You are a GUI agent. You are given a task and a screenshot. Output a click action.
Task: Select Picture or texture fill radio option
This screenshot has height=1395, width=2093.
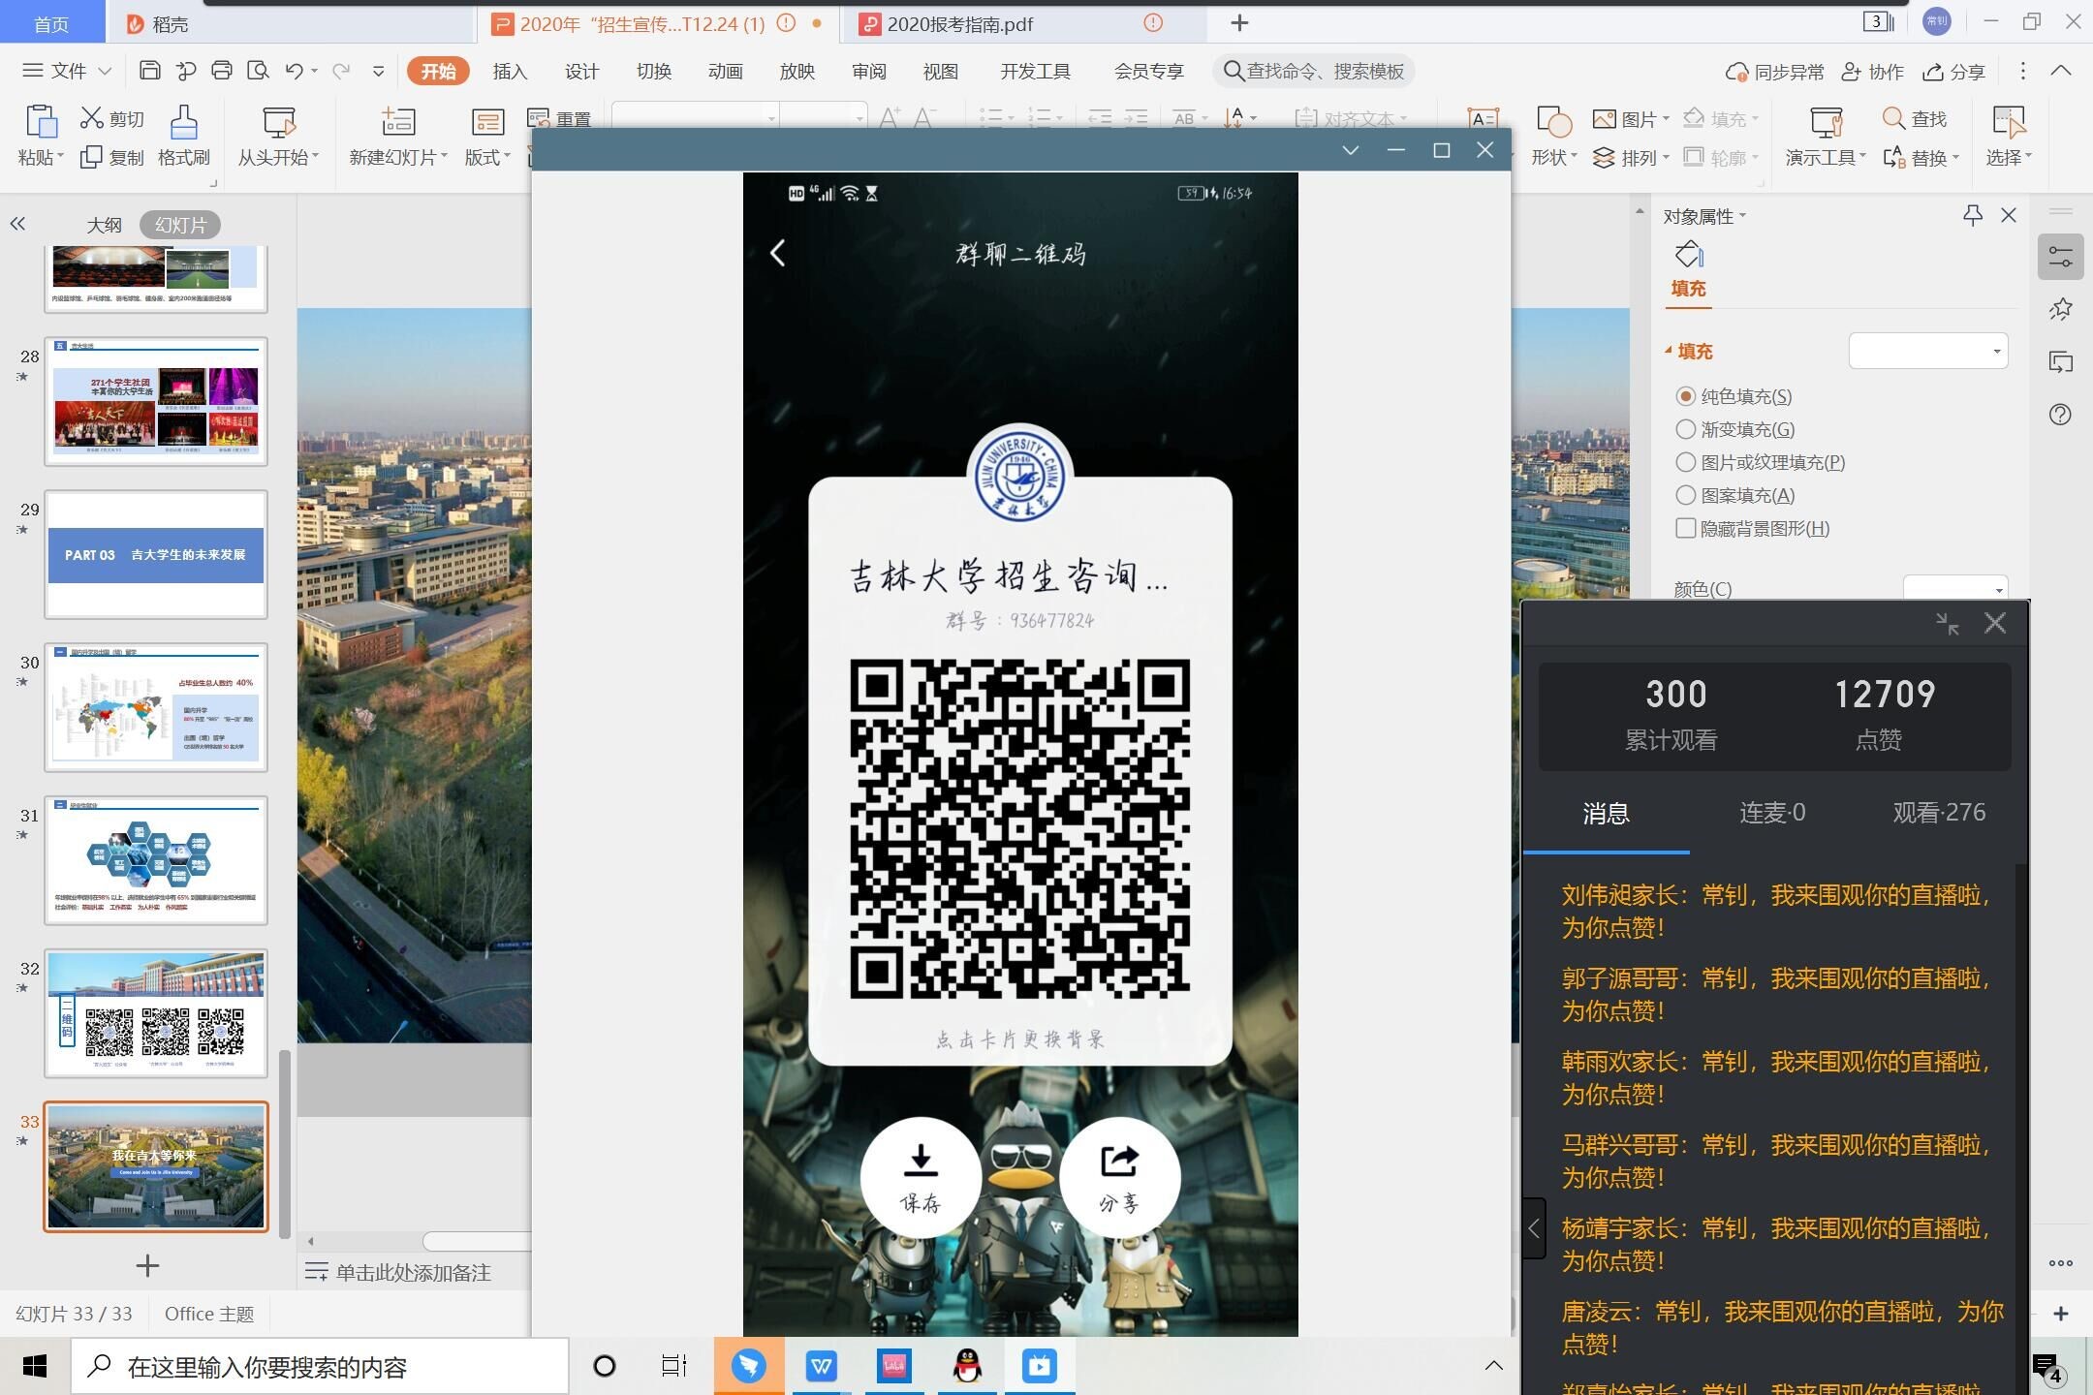(x=1686, y=462)
